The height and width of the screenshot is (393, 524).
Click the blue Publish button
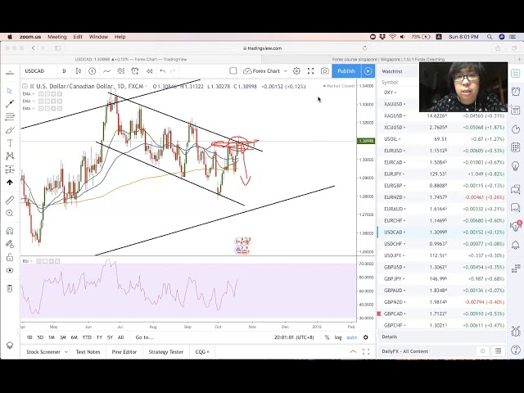coord(346,71)
